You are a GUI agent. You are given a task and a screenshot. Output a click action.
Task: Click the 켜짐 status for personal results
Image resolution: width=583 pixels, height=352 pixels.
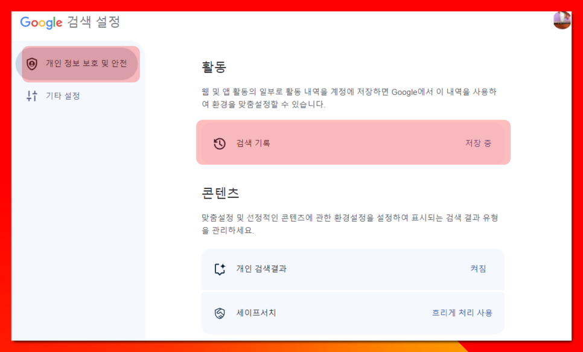pyautogui.click(x=478, y=269)
